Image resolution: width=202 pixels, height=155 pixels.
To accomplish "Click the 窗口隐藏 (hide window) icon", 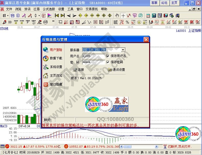I will click(x=46, y=84).
